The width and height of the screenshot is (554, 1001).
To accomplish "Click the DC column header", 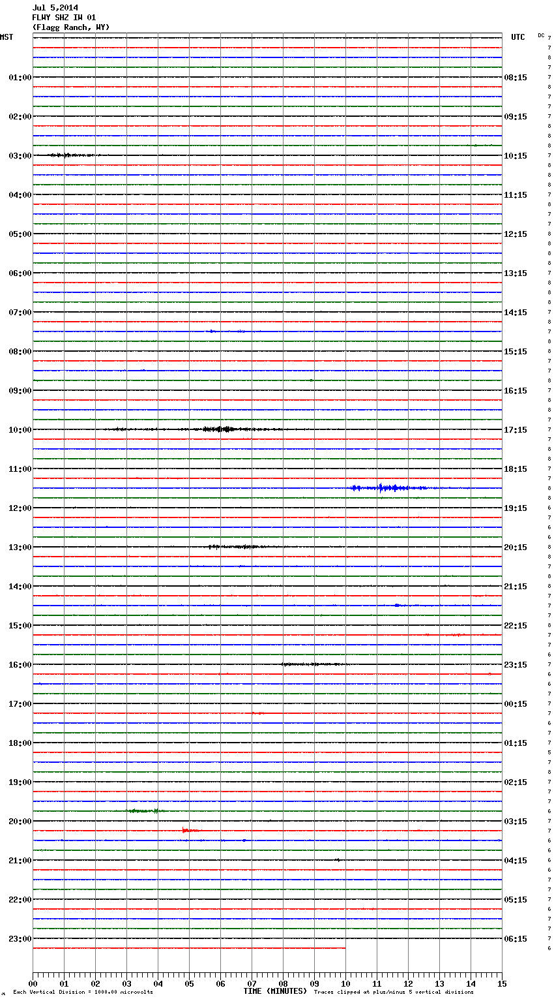I will click(x=541, y=35).
